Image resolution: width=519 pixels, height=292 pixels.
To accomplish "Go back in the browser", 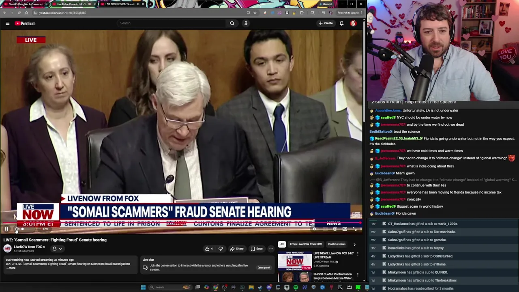I will pos(4,13).
